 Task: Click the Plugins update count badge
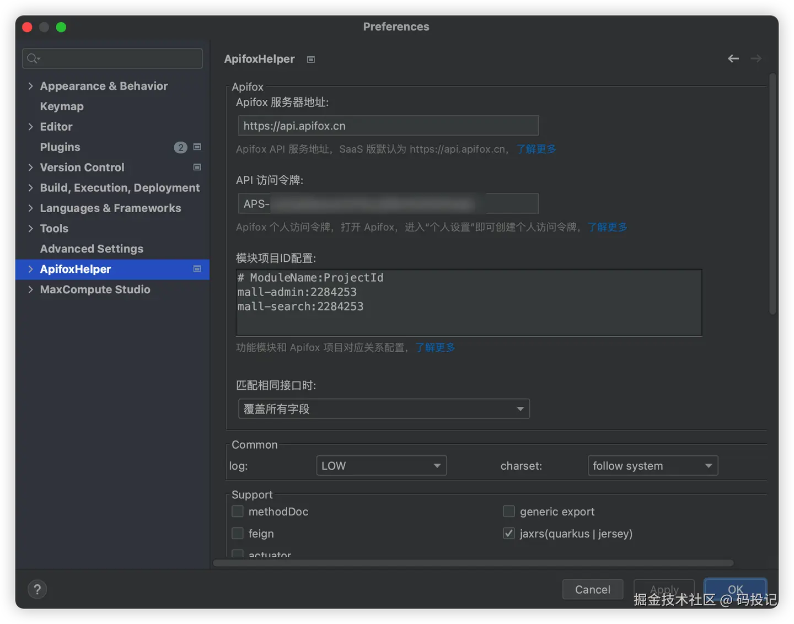point(180,147)
